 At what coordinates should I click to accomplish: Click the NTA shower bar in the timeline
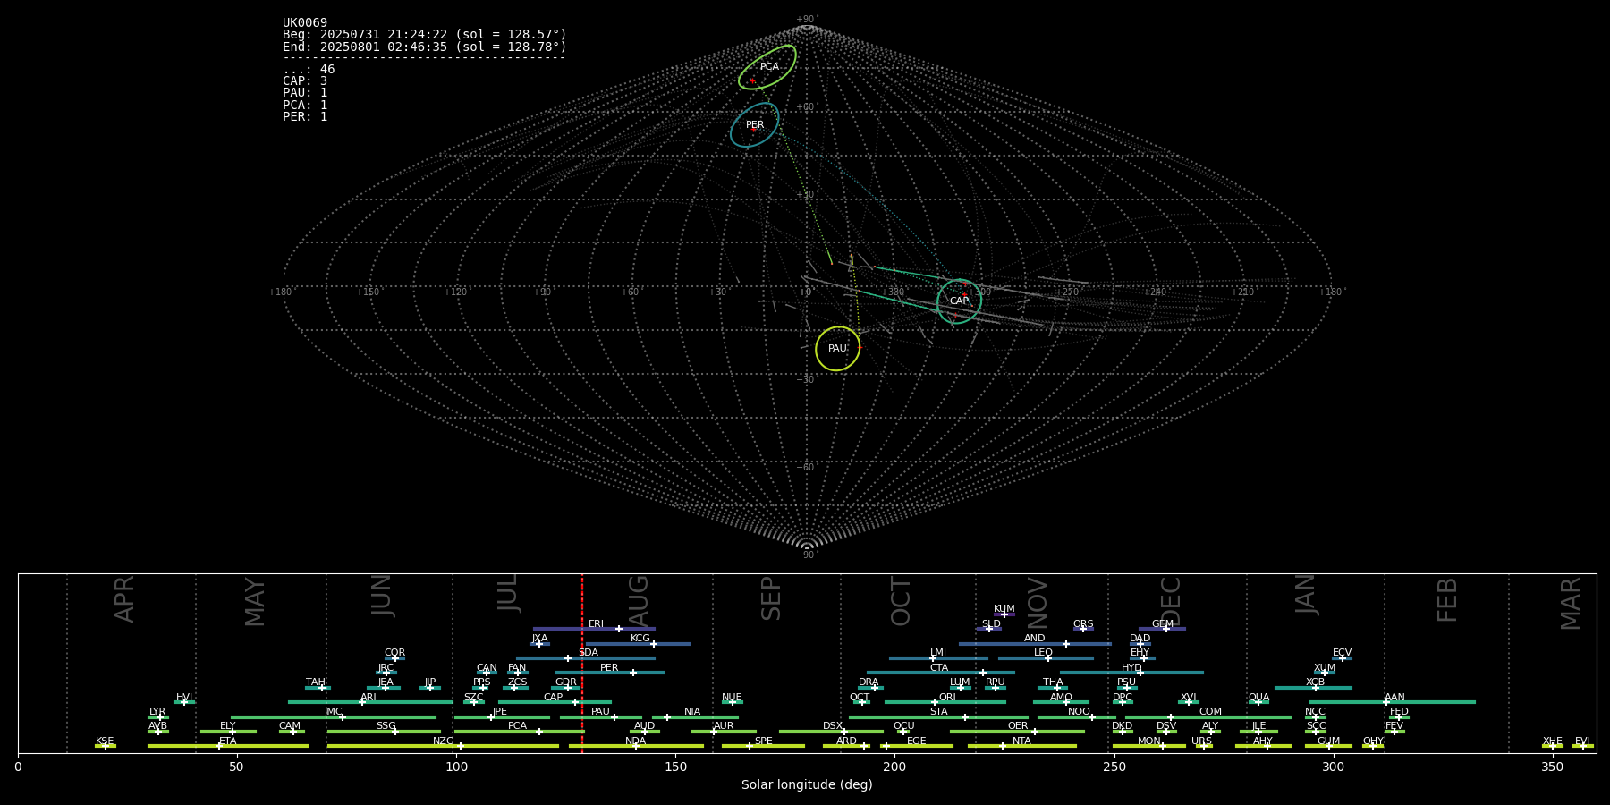click(x=1021, y=746)
